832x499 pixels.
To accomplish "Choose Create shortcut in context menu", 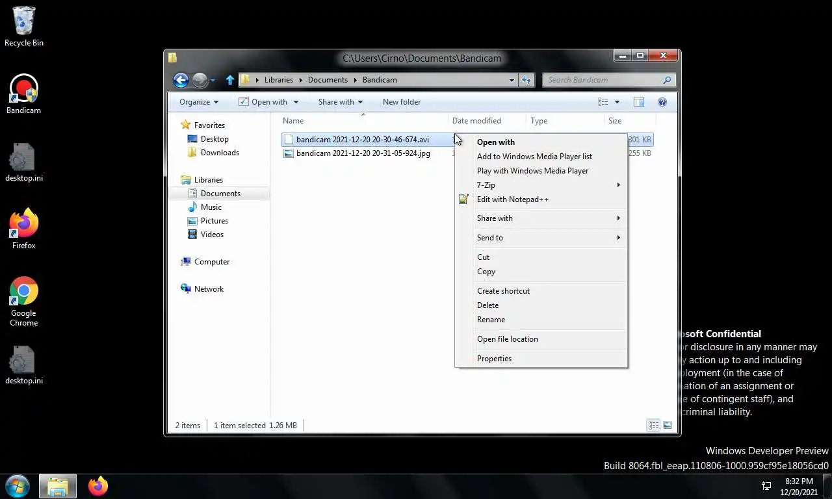I will click(x=541, y=291).
